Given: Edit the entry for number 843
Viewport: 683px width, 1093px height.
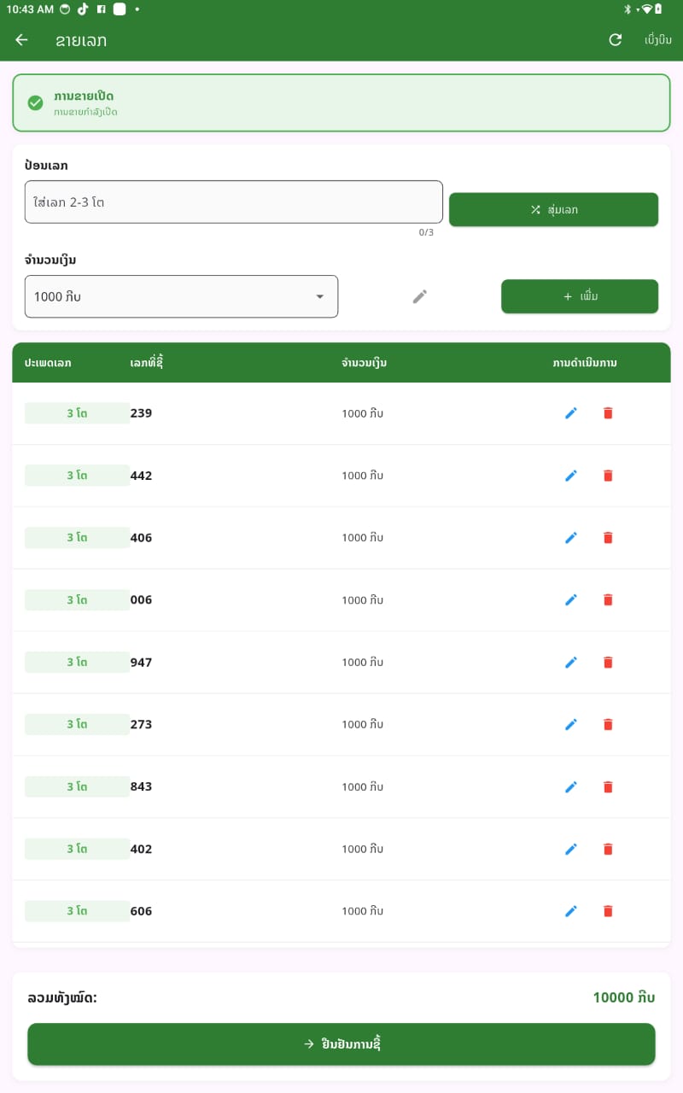Looking at the screenshot, I should [571, 787].
